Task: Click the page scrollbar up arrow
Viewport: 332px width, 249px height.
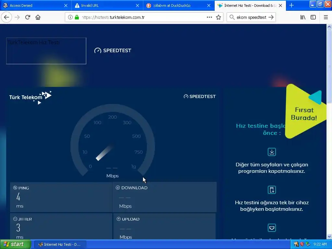Action: tap(329, 27)
